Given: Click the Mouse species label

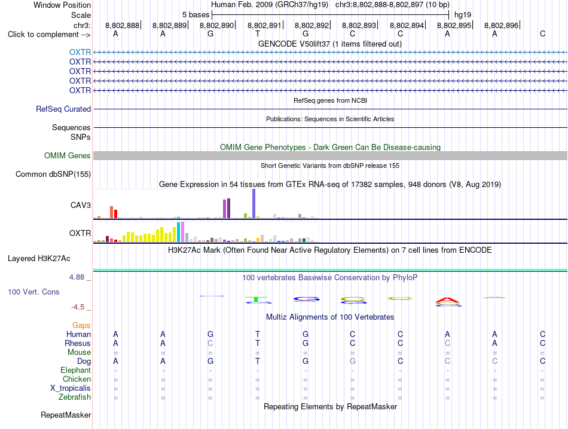Looking at the screenshot, I should (79, 353).
